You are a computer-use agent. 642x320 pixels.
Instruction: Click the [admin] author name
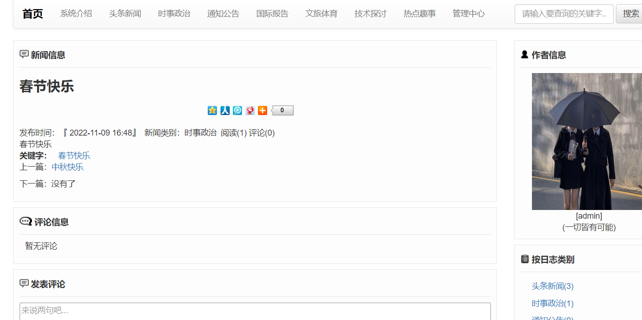coord(589,216)
